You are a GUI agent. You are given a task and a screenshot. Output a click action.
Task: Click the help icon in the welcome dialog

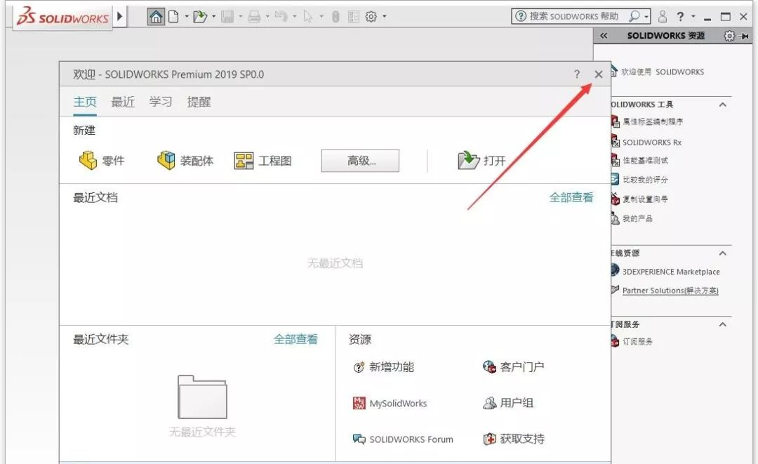pos(577,74)
